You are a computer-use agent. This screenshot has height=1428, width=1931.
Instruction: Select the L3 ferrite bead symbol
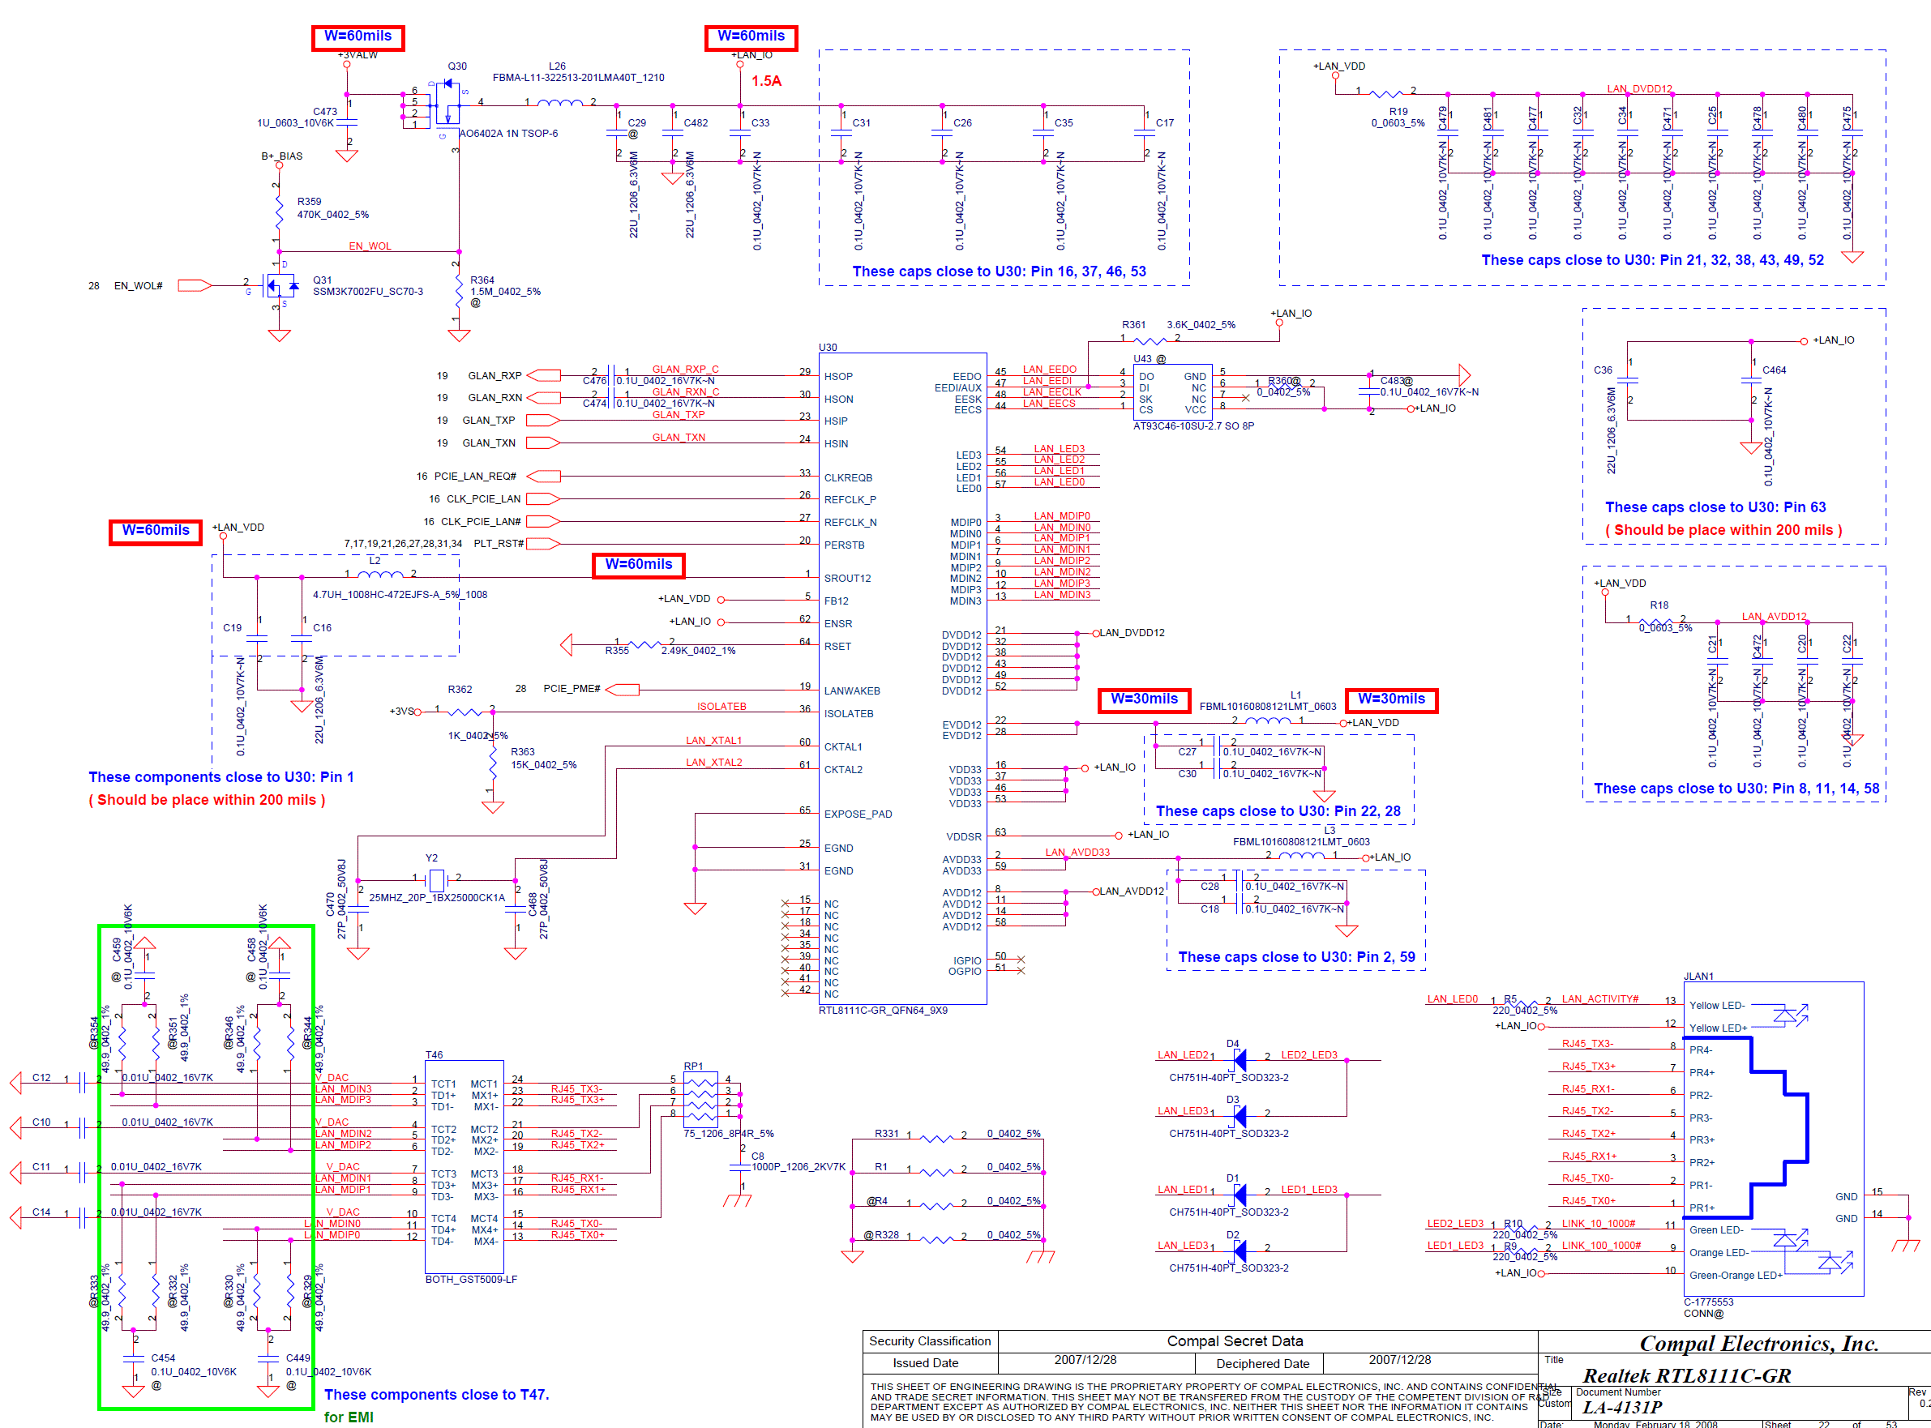[1300, 855]
